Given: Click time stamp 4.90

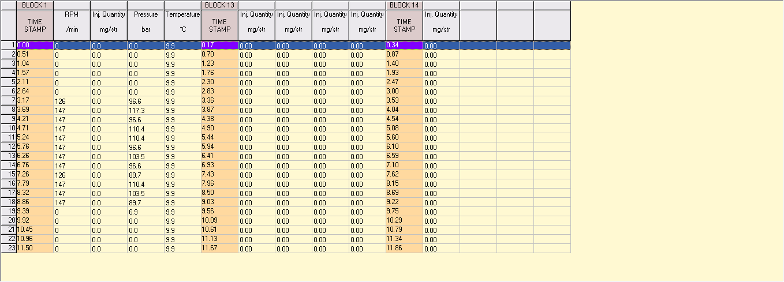Looking at the screenshot, I should tap(219, 128).
